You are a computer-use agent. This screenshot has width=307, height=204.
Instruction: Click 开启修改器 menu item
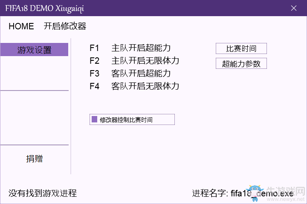pyautogui.click(x=65, y=26)
